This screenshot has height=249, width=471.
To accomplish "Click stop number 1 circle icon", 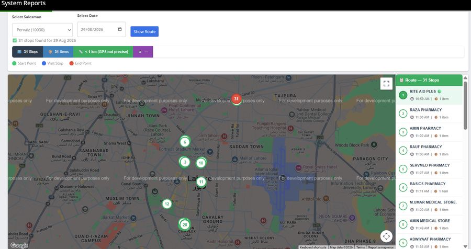I will (403, 95).
